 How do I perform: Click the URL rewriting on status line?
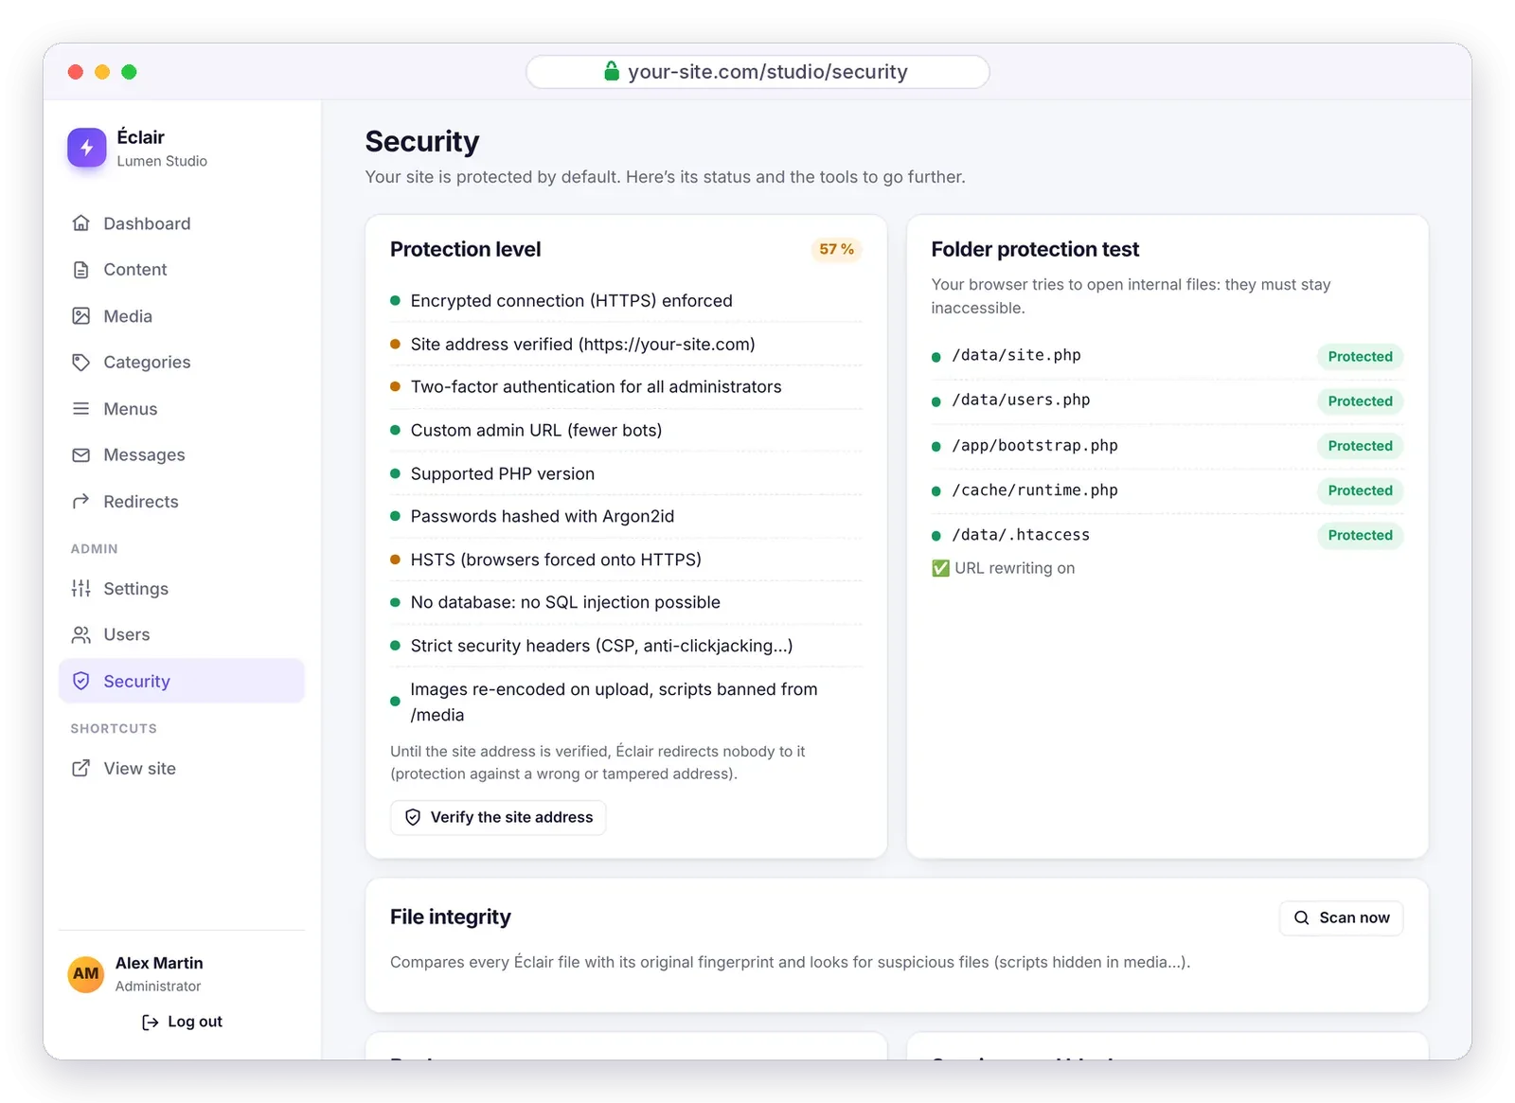1003,568
